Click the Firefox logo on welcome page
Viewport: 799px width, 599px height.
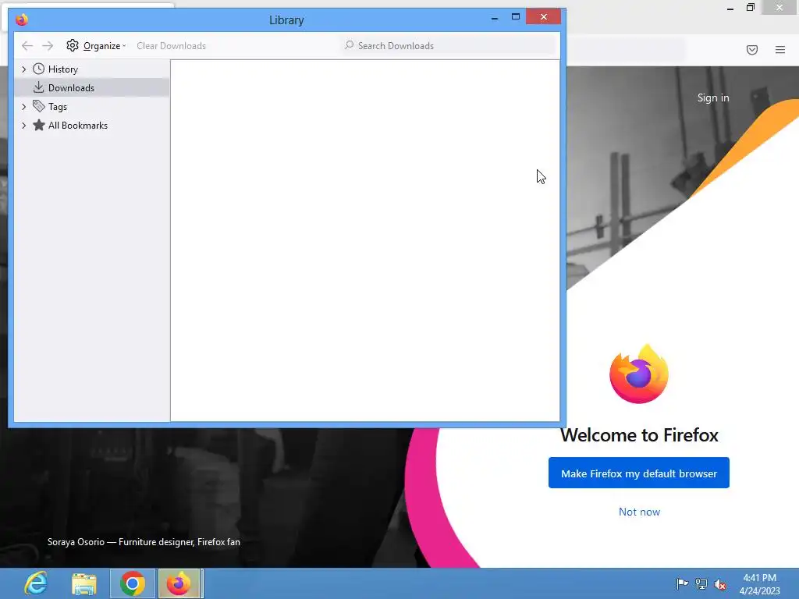[x=639, y=374]
